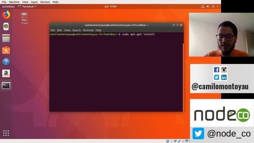This screenshot has height=143, width=254.
Task: Close the terminal window
Action: tap(181, 25)
